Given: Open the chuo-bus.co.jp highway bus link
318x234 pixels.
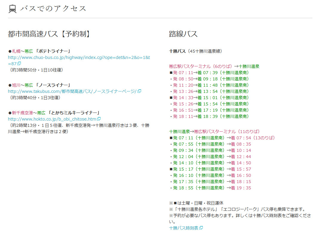Looking at the screenshot, I should click(x=79, y=57).
